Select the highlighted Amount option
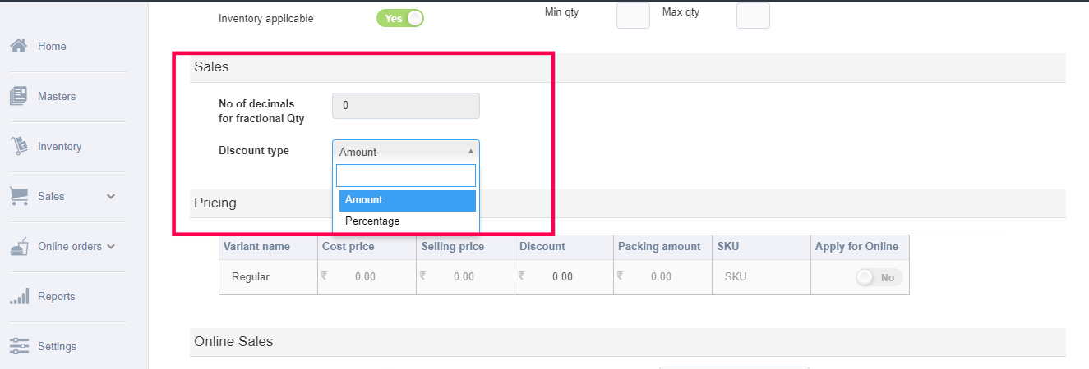Viewport: 1089px width, 369px height. click(406, 200)
